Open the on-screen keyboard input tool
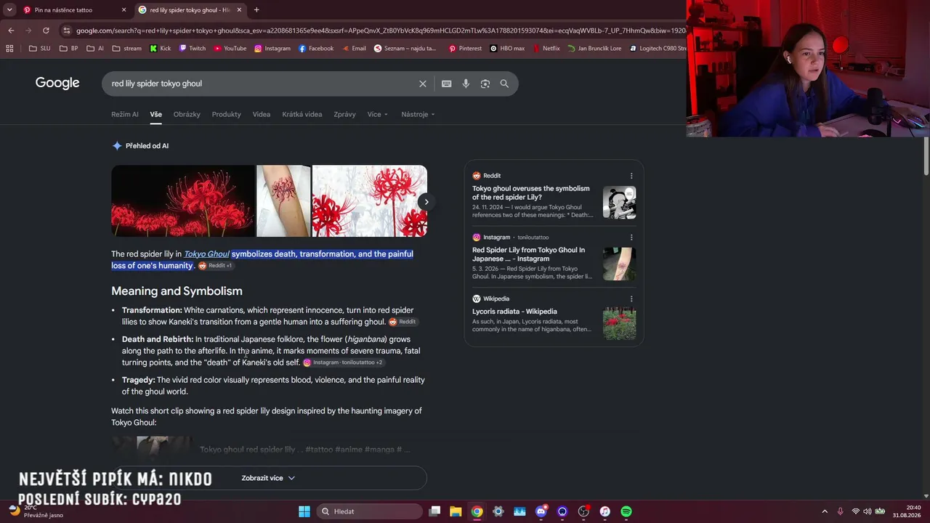The image size is (930, 523). click(x=447, y=84)
